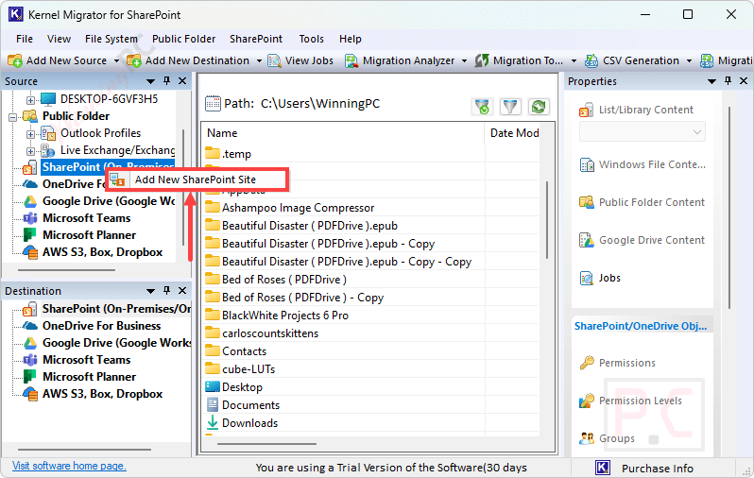The width and height of the screenshot is (754, 478).
Task: Select AWS S3, Box, Dropbox in Source panel
Action: (x=102, y=252)
